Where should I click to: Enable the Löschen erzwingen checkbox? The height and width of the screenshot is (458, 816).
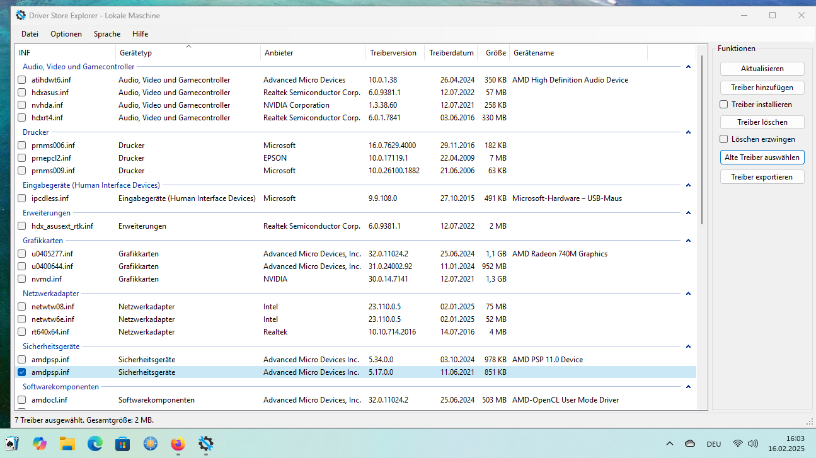724,139
